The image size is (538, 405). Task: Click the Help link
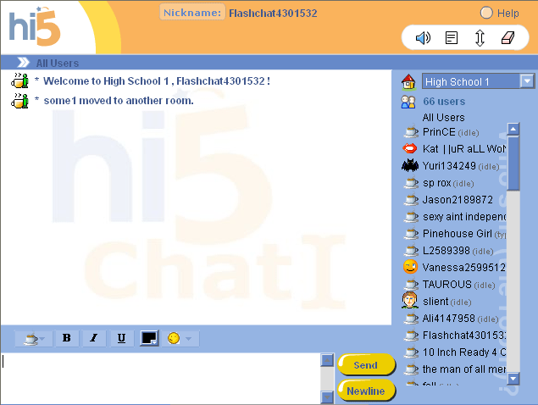[507, 13]
